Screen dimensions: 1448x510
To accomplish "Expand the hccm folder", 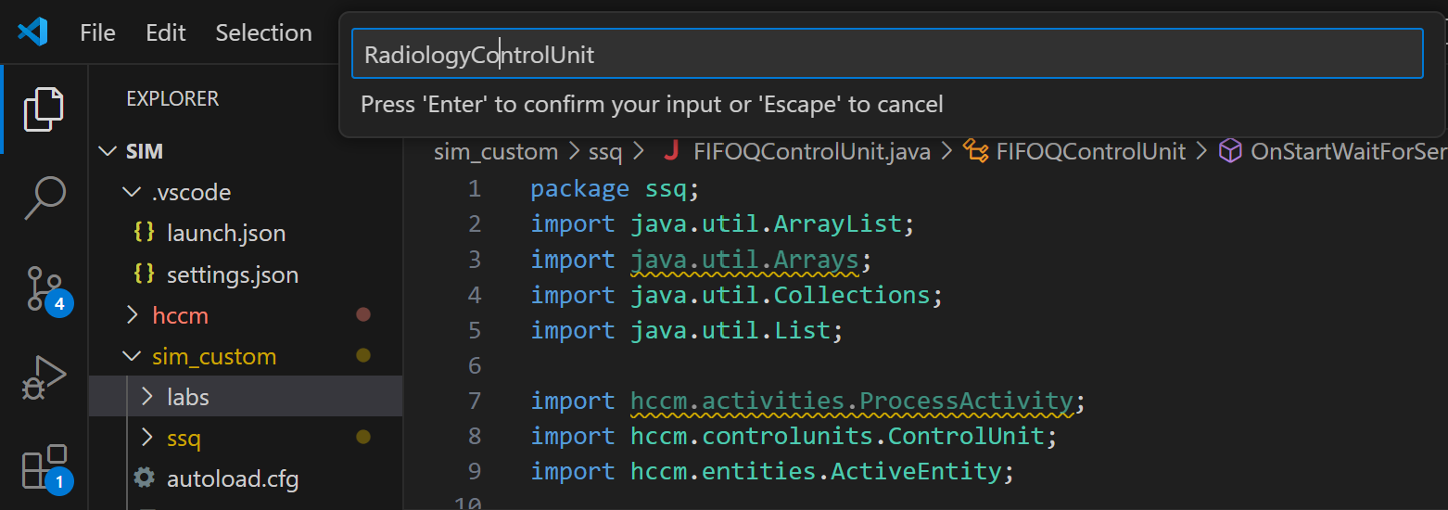I will 180,315.
